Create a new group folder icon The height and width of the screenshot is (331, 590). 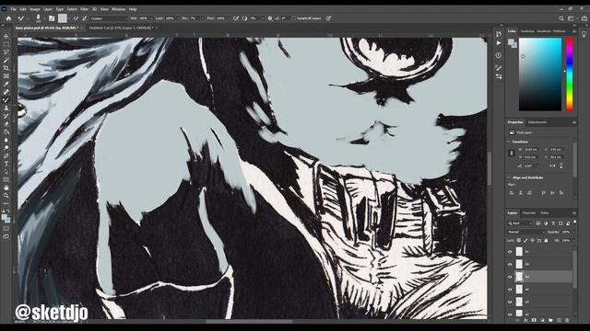[x=550, y=320]
